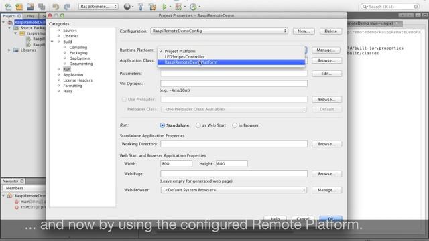This screenshot has width=429, height=241.
Task: Collapse the Source Packages node
Action: (x=9, y=28)
